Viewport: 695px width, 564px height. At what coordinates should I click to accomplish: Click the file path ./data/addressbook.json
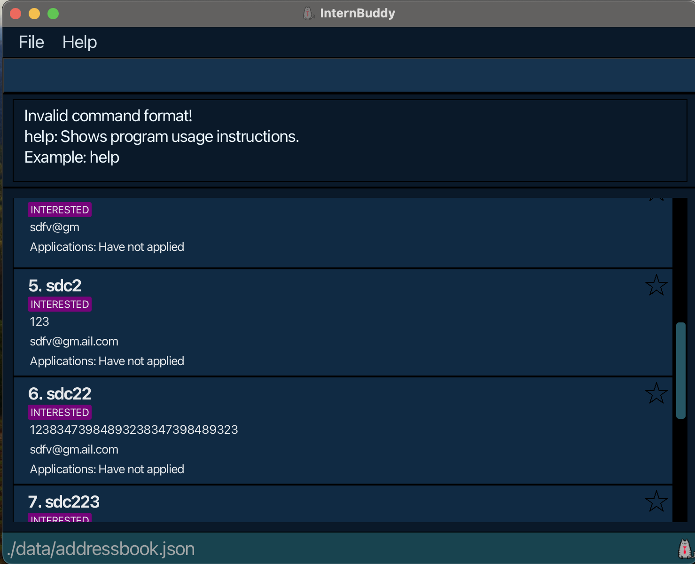(x=101, y=548)
